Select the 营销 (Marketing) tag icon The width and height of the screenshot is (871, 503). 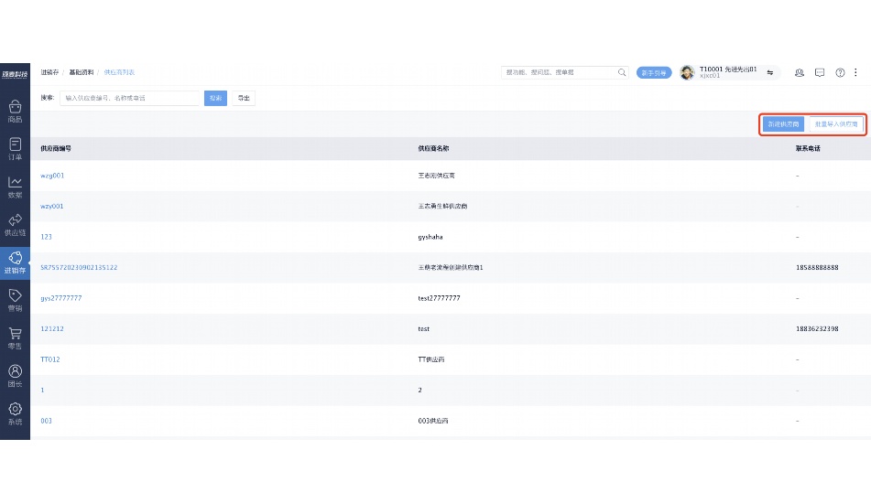15,300
